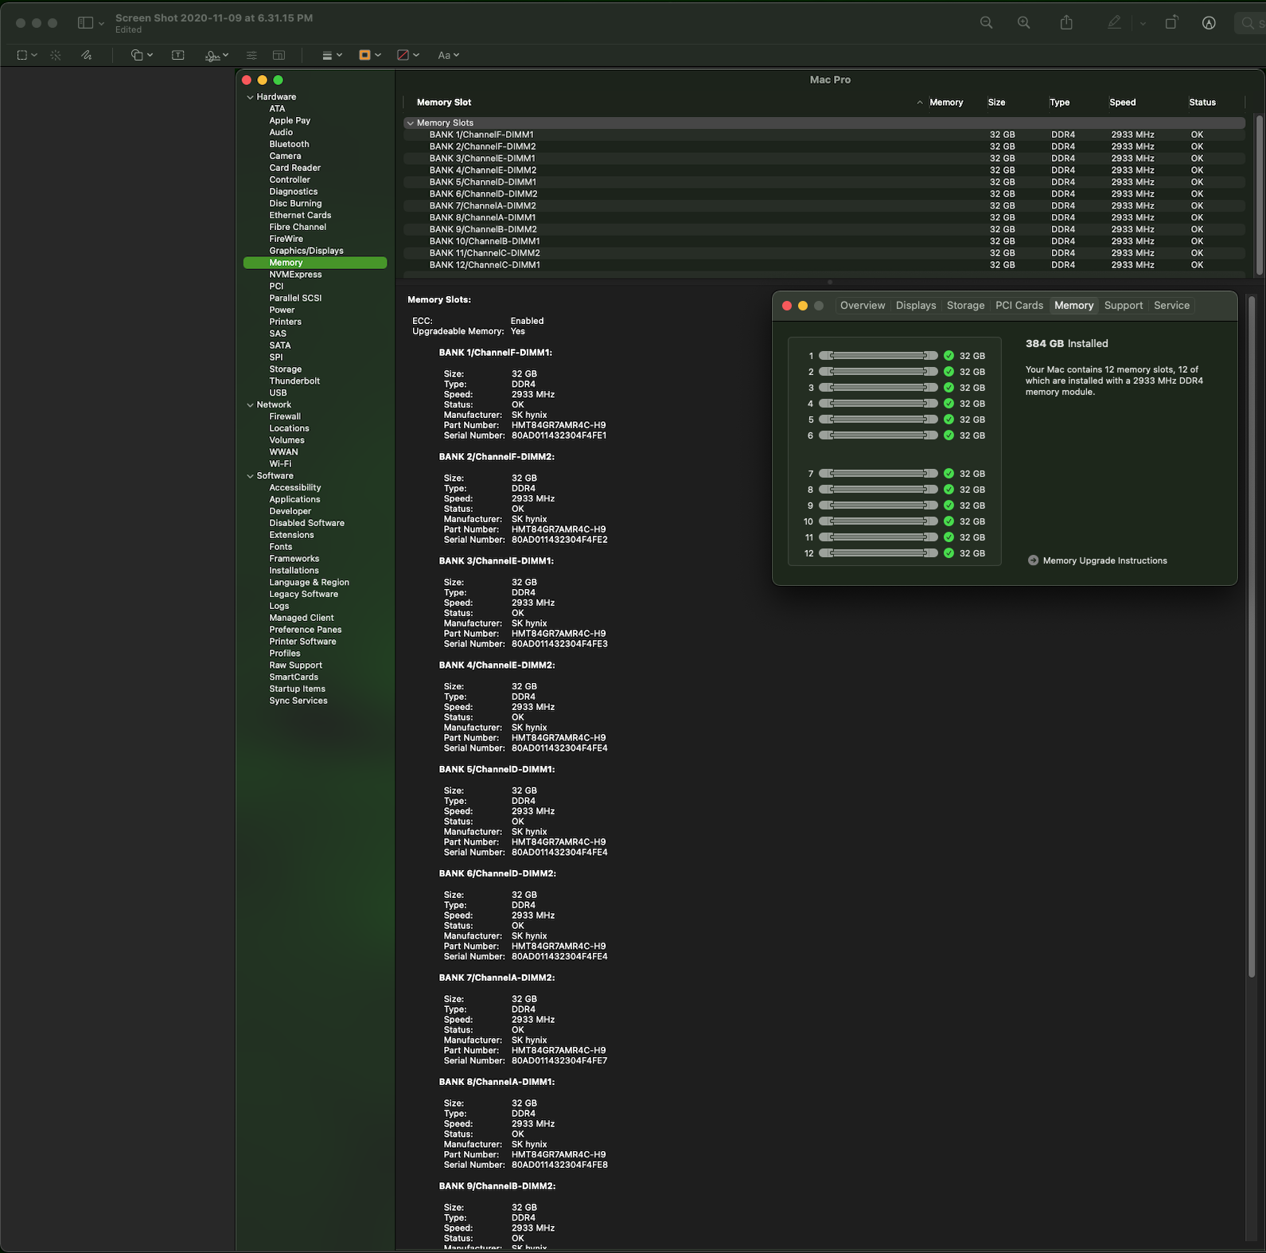Insert a text box with the Text tool

pos(178,55)
